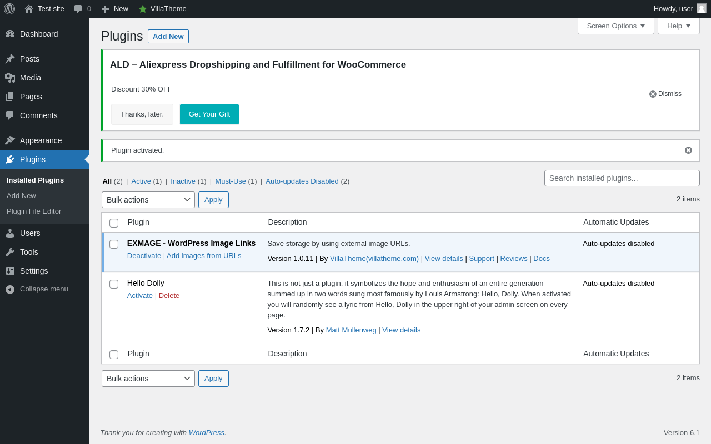This screenshot has height=444, width=711.
Task: Click the user avatar next to Howdy
Action: (x=702, y=8)
